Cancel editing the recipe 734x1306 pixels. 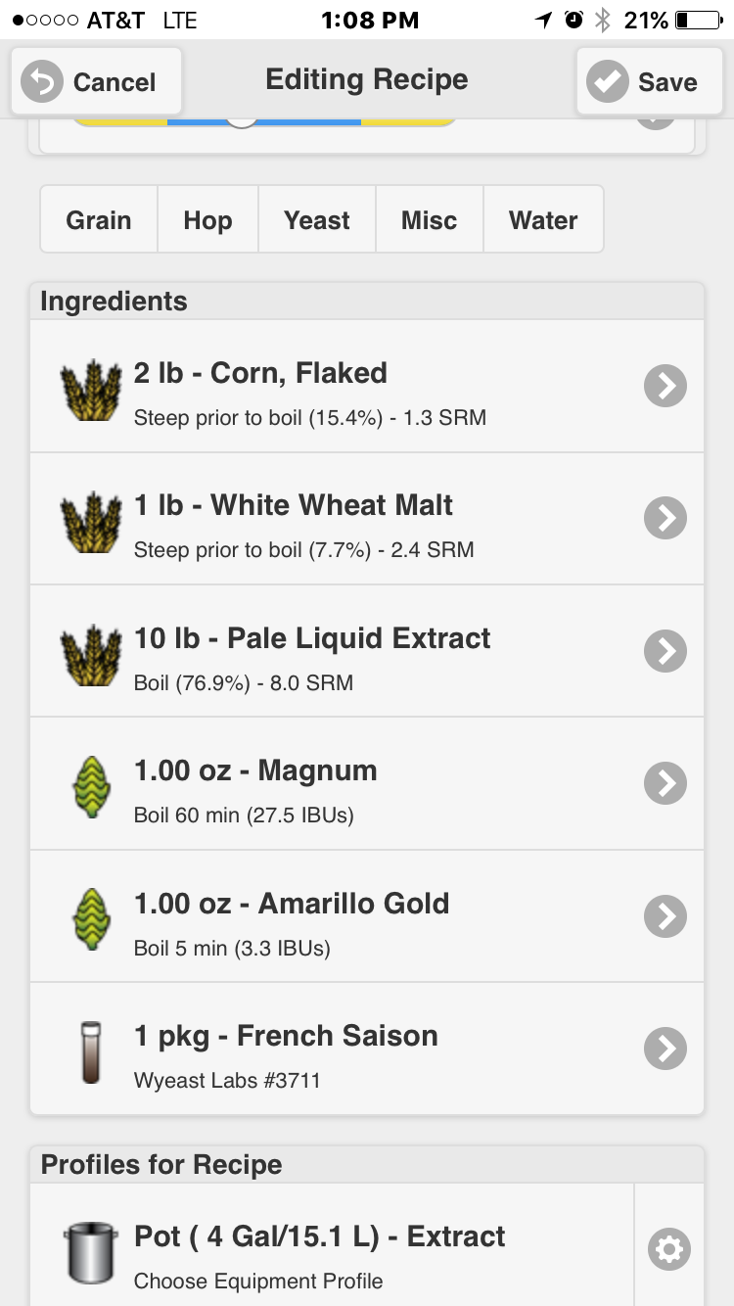pos(96,81)
